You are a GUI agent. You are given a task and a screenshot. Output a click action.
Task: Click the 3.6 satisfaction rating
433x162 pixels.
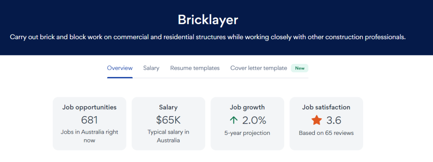pyautogui.click(x=334, y=120)
